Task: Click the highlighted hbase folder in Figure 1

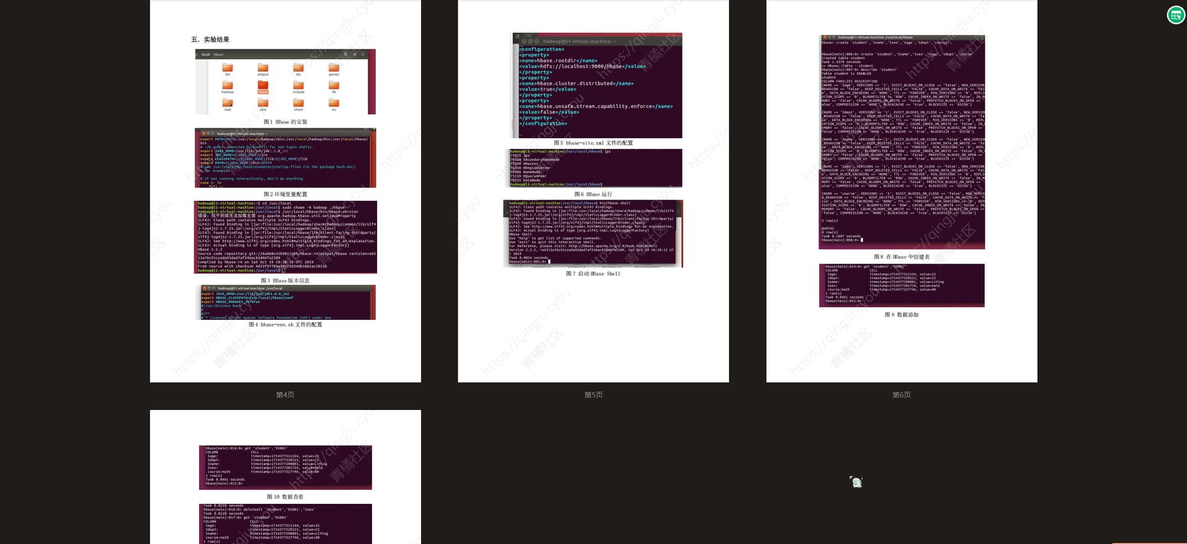Action: (x=263, y=86)
